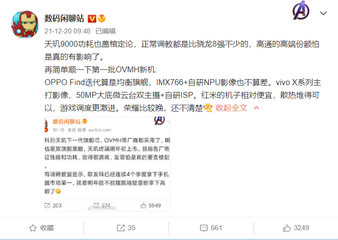Click the repost count 35
338x240 pixels.
coord(132,228)
